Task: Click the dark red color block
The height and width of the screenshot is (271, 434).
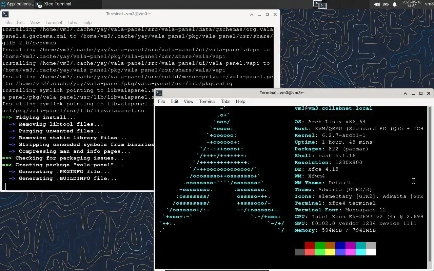Action: point(310,245)
